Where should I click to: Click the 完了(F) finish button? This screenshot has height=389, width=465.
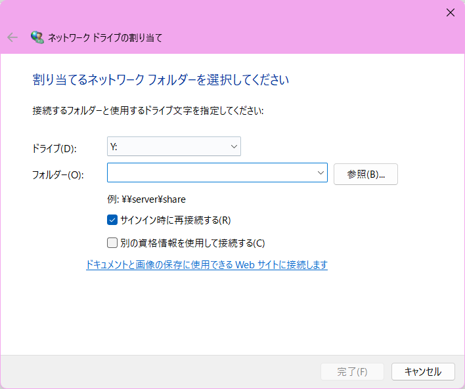tap(352, 371)
